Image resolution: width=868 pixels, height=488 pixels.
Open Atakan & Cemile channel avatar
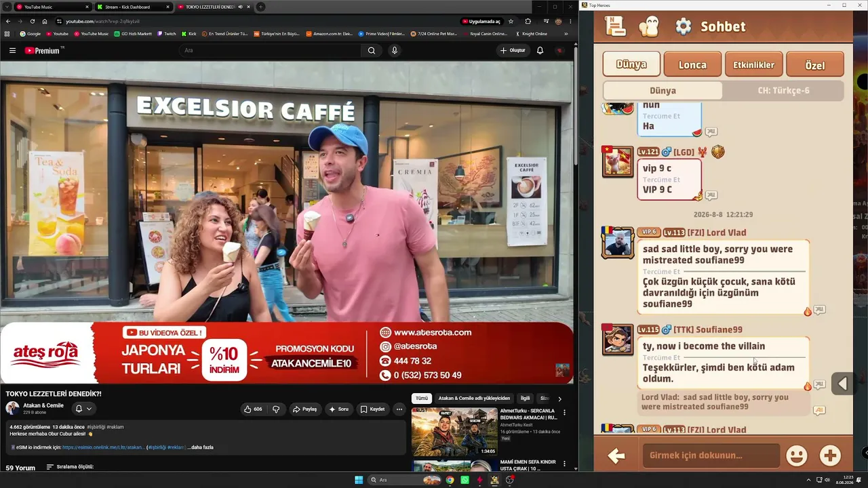[12, 408]
